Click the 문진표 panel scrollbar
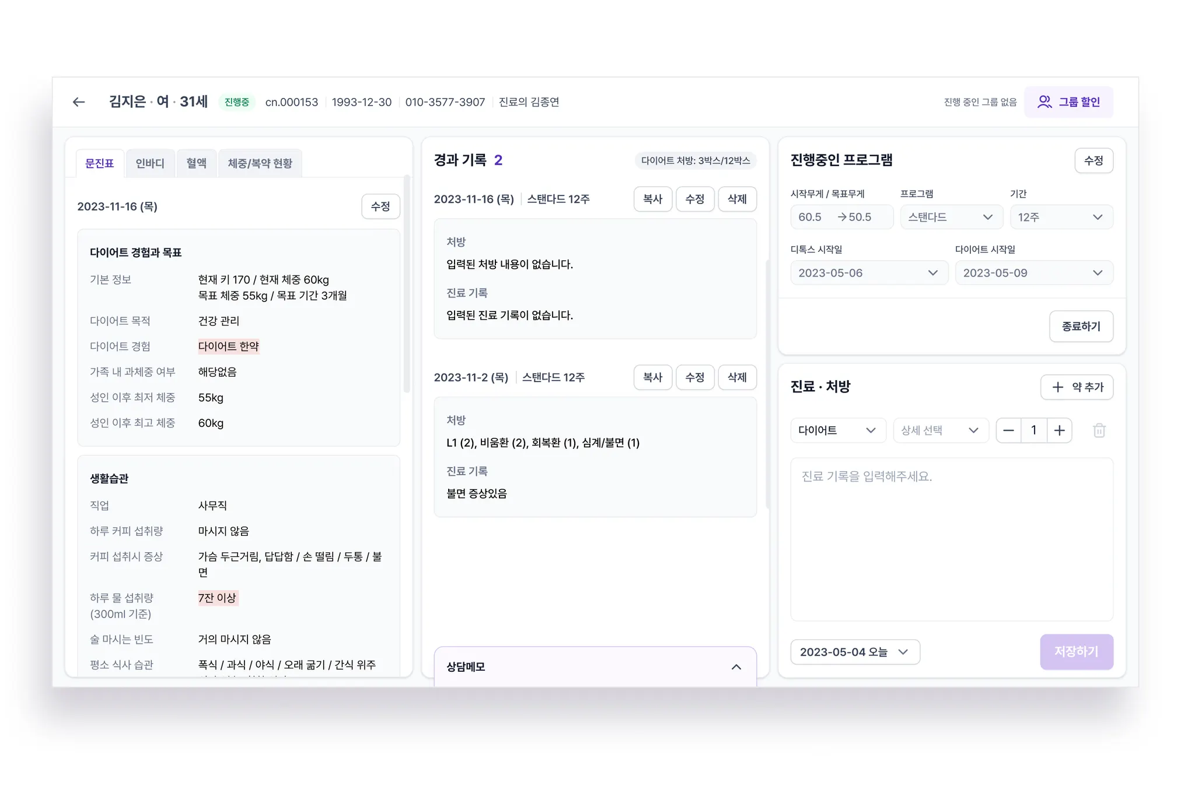1195x796 pixels. pyautogui.click(x=407, y=284)
